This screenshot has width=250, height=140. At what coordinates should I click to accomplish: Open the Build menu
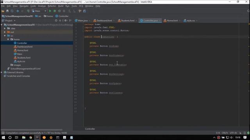(x=61, y=6)
